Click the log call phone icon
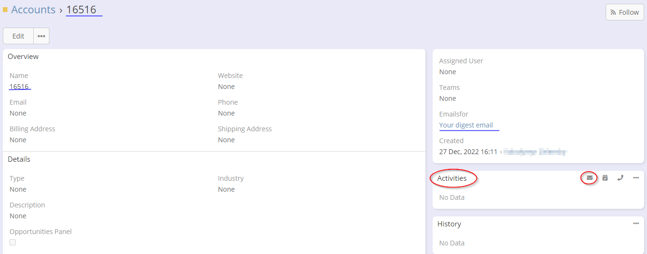The height and width of the screenshot is (254, 647). [620, 178]
